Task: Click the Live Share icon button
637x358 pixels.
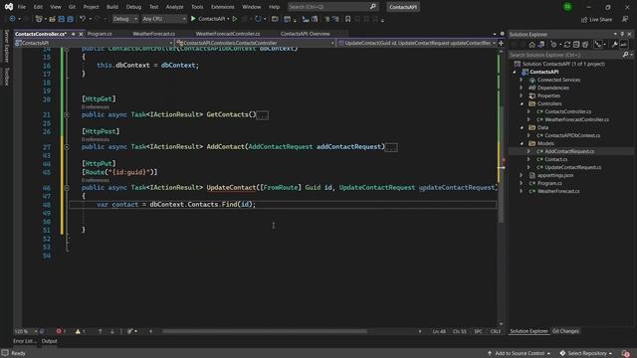Action: click(x=597, y=19)
